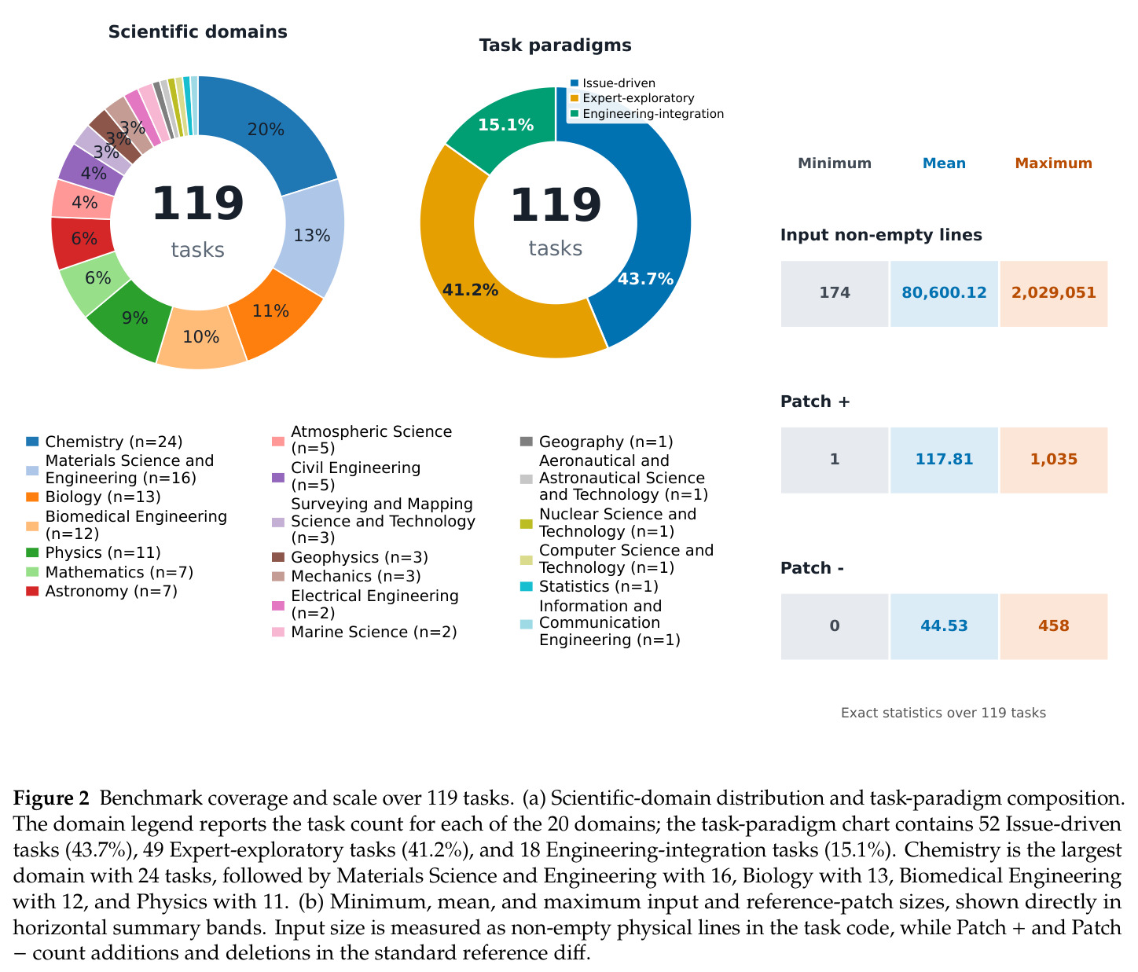Click the 'Marine Science (n=2)' legend label

coord(373,632)
